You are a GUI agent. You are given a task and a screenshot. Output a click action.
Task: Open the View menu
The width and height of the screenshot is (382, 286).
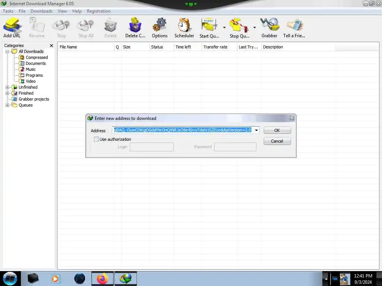coord(62,11)
